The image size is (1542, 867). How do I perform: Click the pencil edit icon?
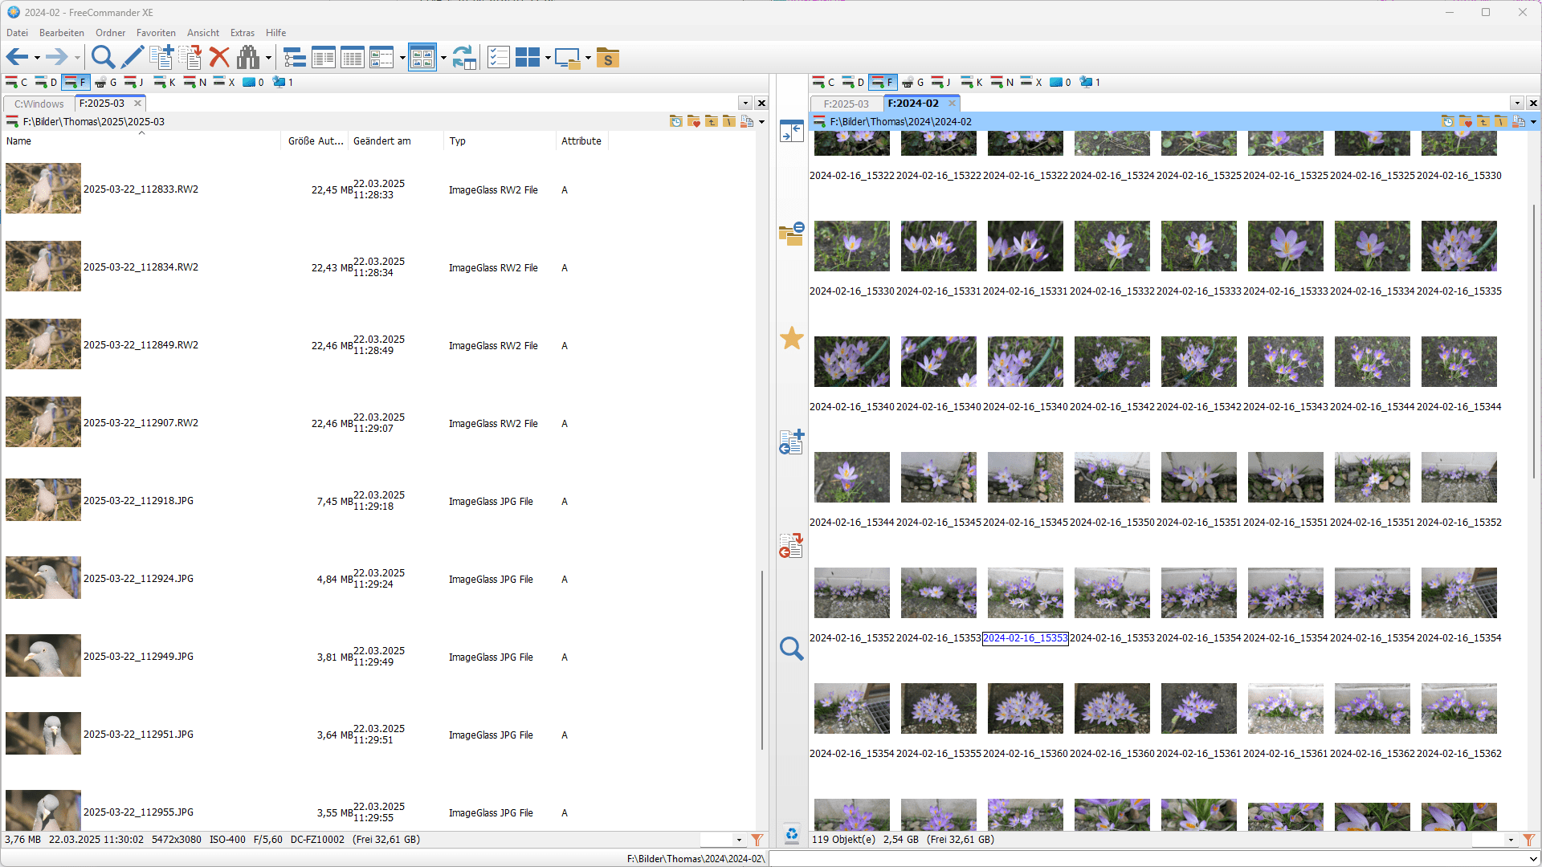[x=132, y=57]
